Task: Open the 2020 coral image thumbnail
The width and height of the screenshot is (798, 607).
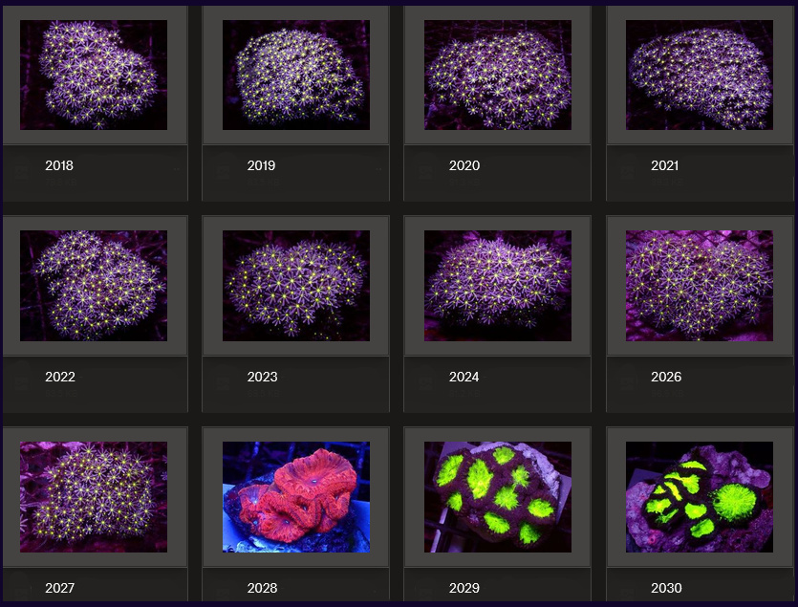Action: click(x=498, y=75)
